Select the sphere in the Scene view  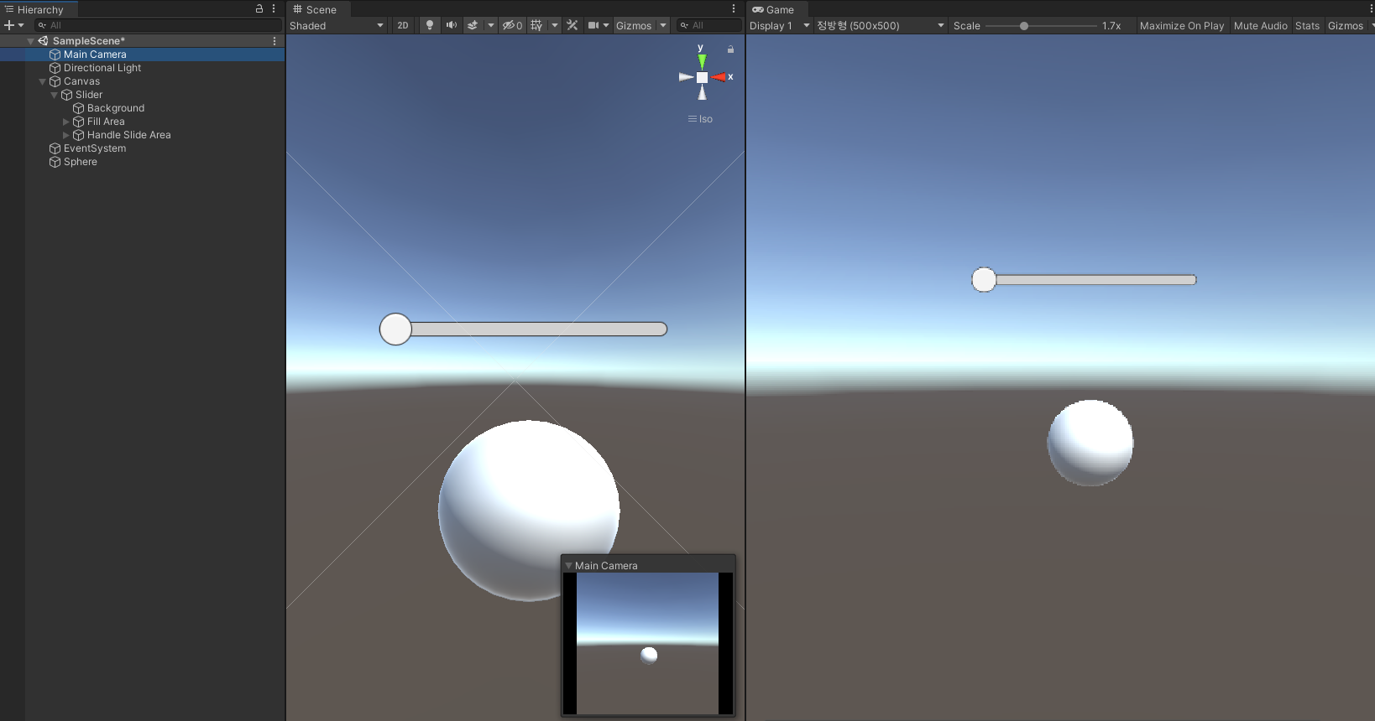[529, 511]
